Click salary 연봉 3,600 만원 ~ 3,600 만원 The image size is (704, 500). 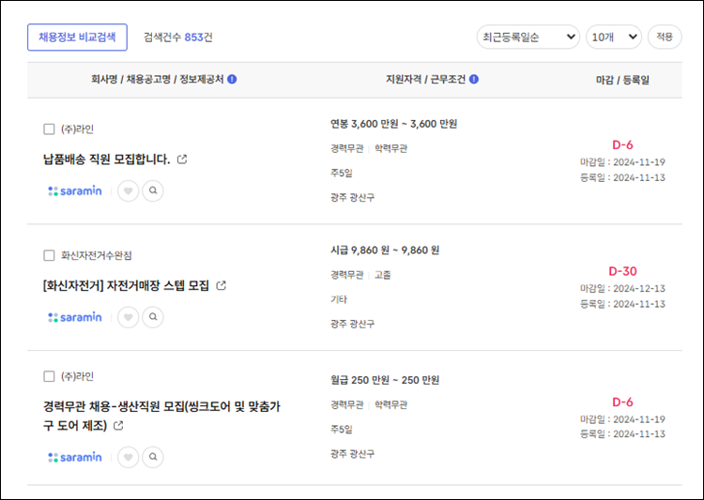(393, 124)
